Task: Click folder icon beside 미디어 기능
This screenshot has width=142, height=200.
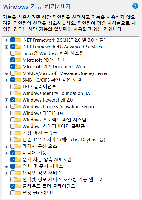Action: (18, 153)
